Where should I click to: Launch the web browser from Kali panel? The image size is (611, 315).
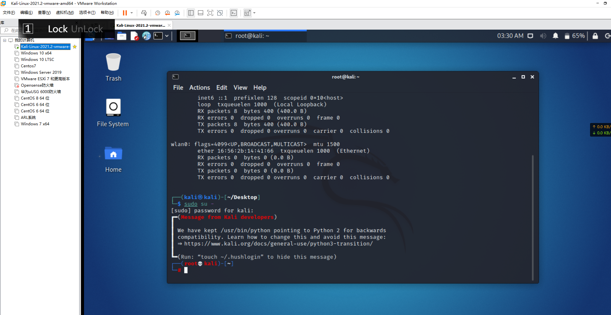(146, 36)
